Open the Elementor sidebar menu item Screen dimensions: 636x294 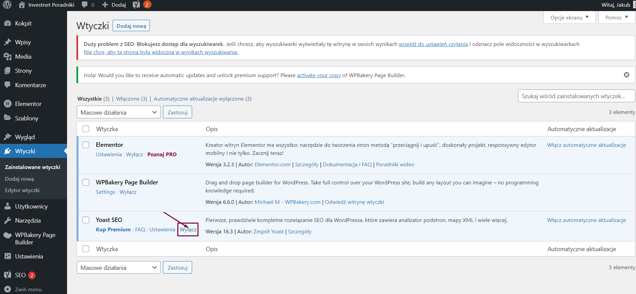coord(28,104)
